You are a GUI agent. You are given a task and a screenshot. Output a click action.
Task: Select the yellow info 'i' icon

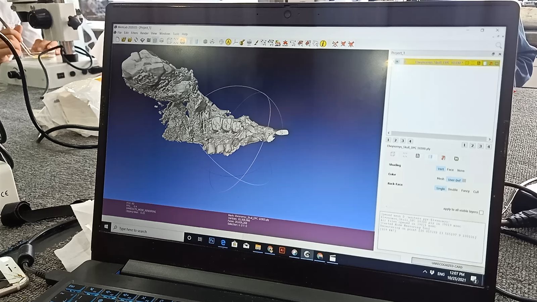click(323, 44)
